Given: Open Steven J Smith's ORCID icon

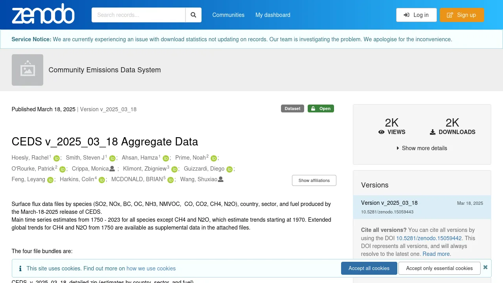Looking at the screenshot, I should point(112,158).
